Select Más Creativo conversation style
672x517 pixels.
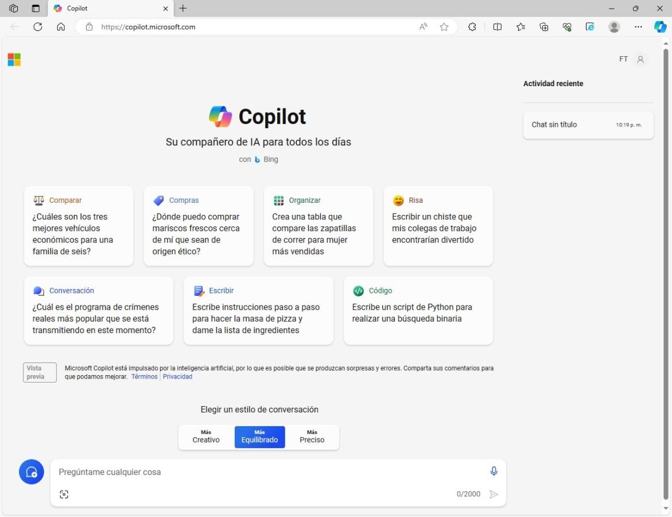(206, 437)
